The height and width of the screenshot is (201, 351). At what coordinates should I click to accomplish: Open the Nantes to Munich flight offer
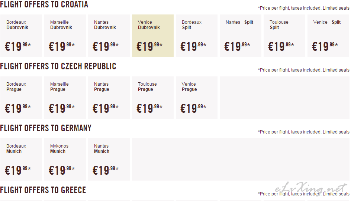109,159
